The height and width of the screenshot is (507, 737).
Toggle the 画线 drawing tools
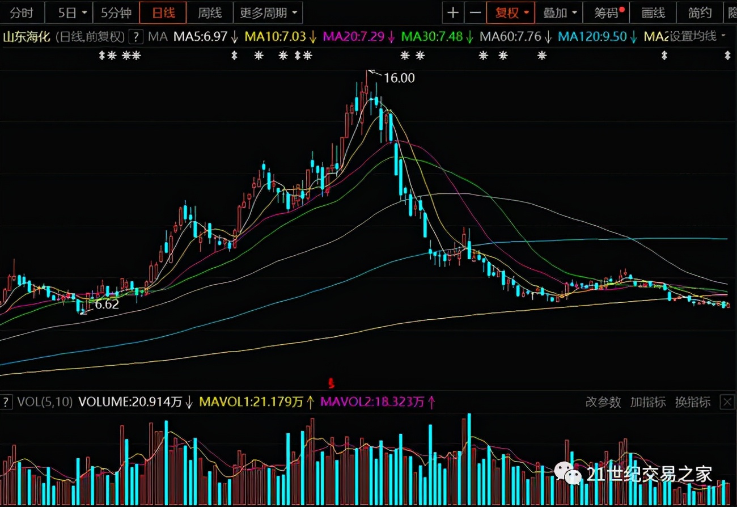click(x=653, y=12)
